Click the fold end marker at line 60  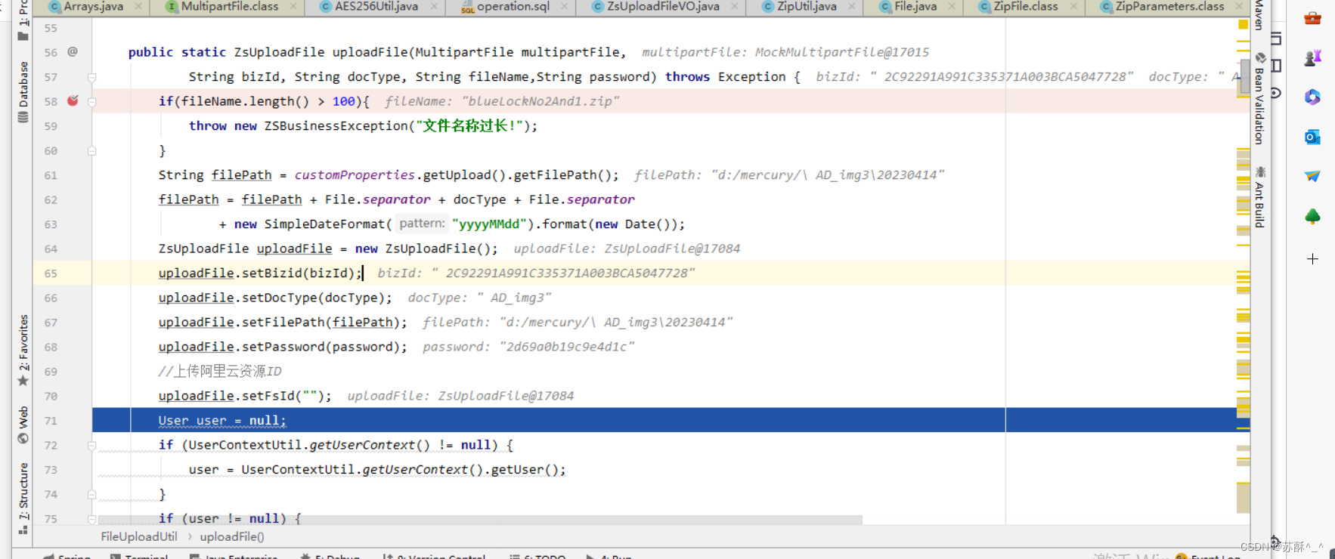click(91, 151)
